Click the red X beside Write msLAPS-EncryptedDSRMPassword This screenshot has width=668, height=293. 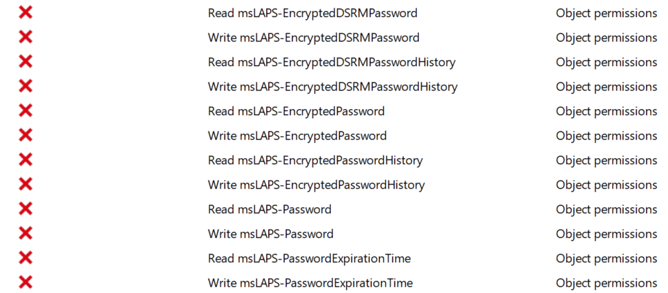click(25, 37)
